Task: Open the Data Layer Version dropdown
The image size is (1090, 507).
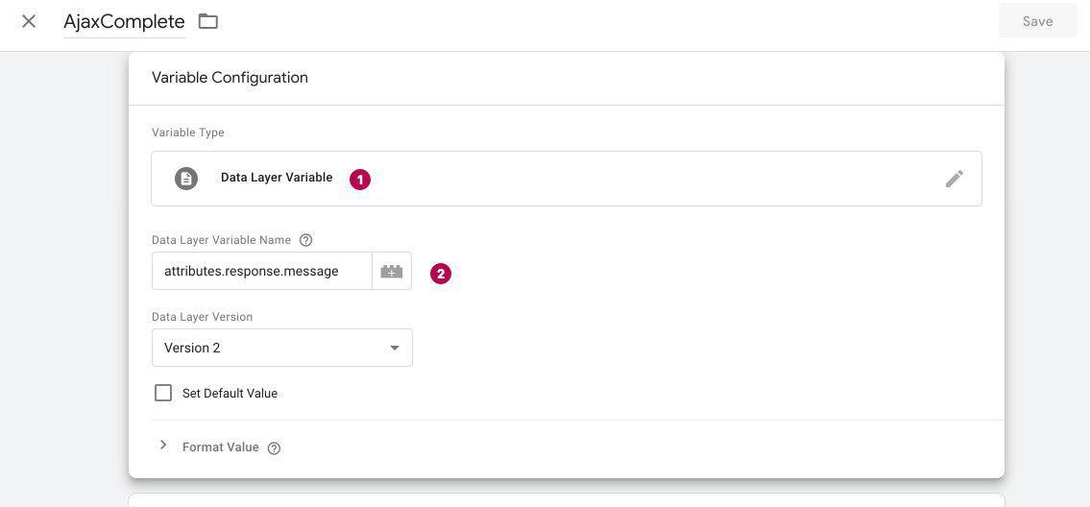Action: point(282,348)
